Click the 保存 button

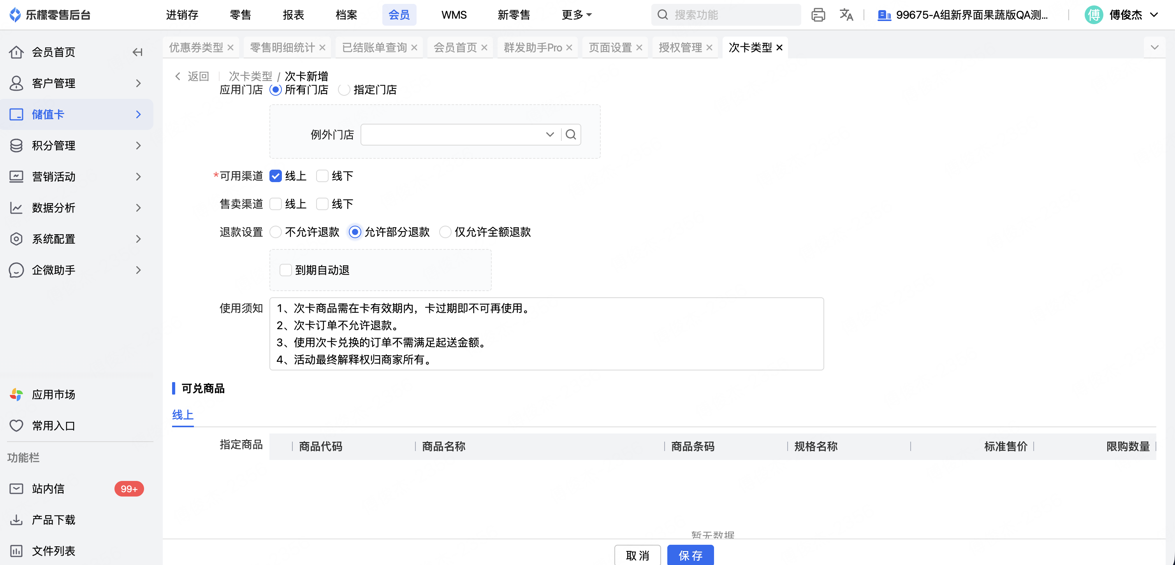[690, 555]
